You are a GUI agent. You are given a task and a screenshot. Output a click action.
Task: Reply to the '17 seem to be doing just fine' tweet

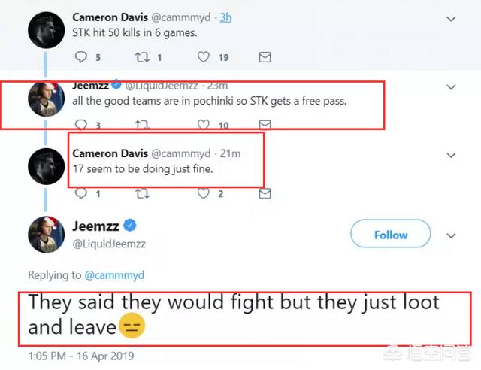tap(82, 193)
